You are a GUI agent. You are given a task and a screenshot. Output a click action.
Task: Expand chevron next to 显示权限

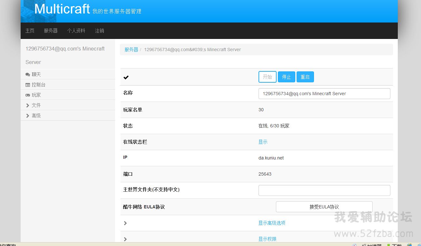tap(125, 239)
